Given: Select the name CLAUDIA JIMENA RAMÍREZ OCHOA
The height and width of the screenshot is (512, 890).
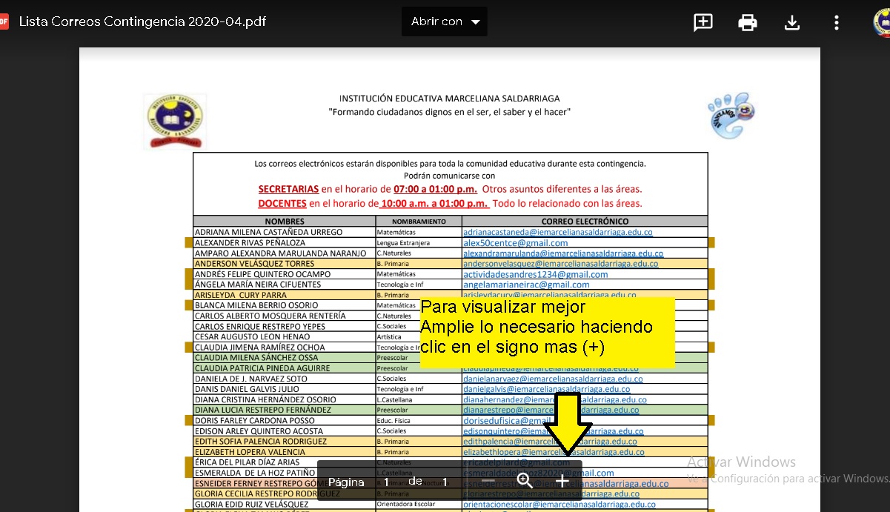Looking at the screenshot, I should (259, 348).
